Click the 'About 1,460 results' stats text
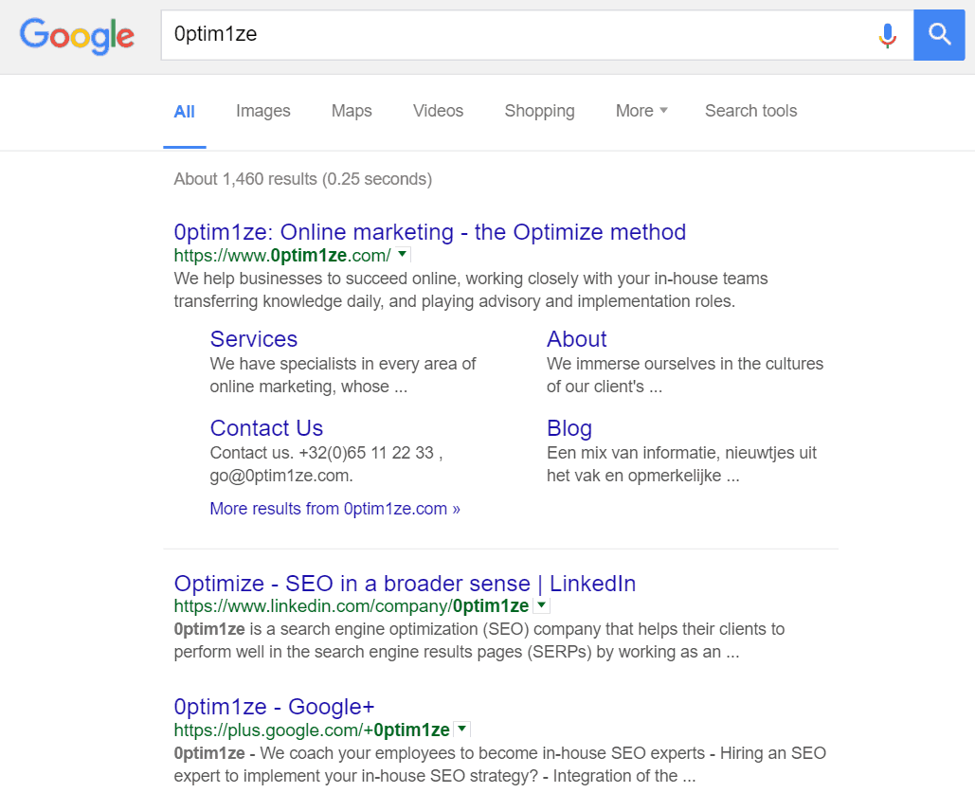975x793 pixels. point(303,179)
